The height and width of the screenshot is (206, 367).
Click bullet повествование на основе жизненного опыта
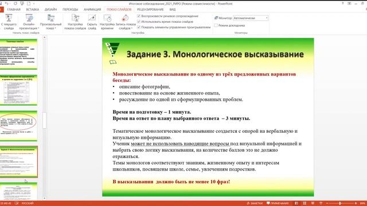click(170, 93)
